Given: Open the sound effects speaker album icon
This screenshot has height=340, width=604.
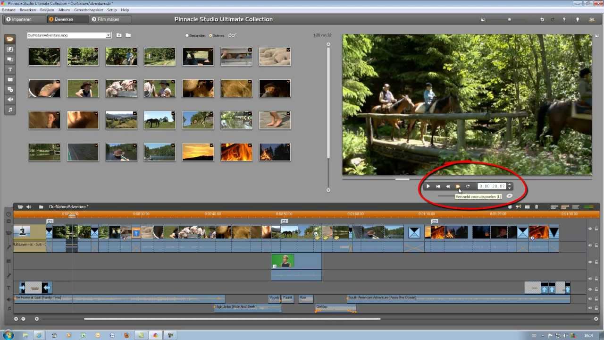Looking at the screenshot, I should [x=10, y=100].
